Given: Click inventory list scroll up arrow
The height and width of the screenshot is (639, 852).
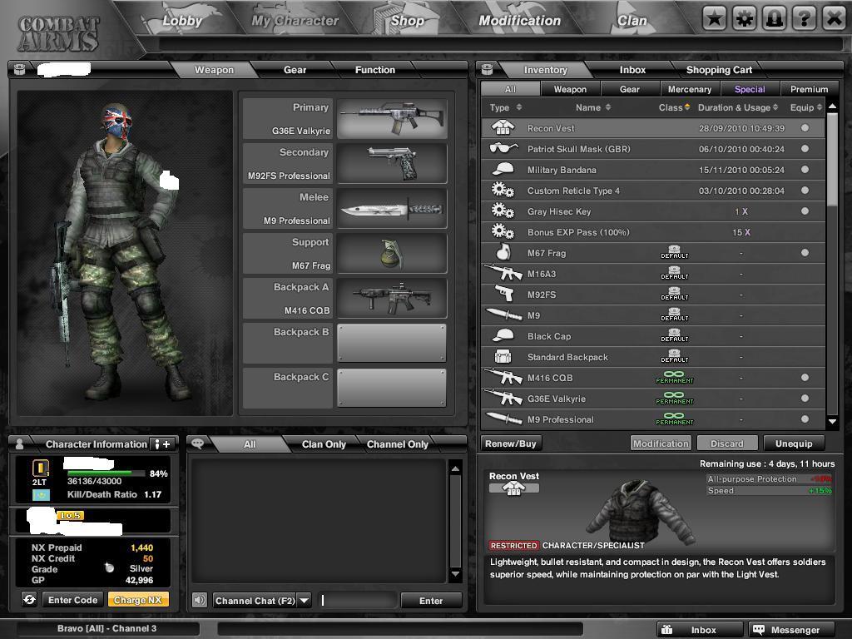Looking at the screenshot, I should coord(832,106).
